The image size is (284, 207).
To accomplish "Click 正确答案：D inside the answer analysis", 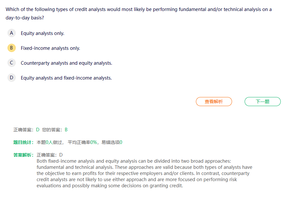I will [50, 155].
